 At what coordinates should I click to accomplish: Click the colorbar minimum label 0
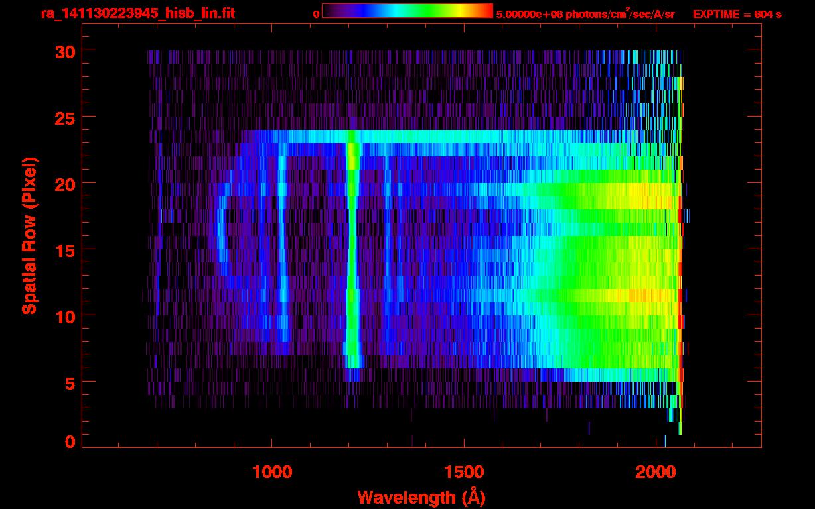pyautogui.click(x=316, y=14)
